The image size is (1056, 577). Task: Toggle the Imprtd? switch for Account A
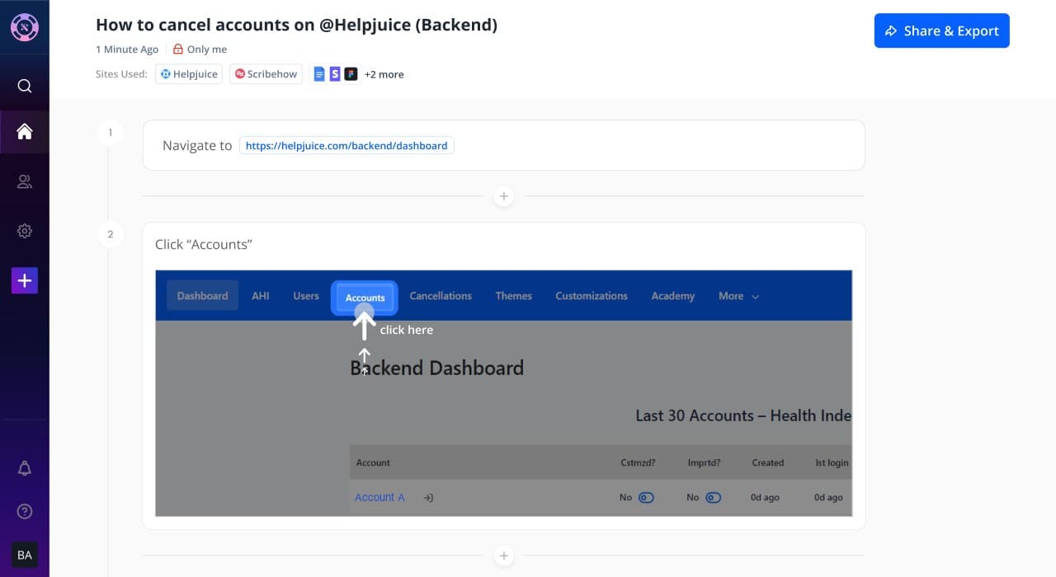[713, 498]
